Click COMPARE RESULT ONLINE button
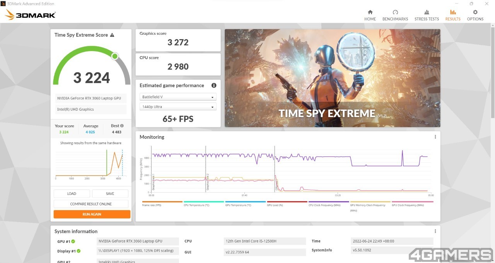The image size is (495, 263). pos(91,204)
